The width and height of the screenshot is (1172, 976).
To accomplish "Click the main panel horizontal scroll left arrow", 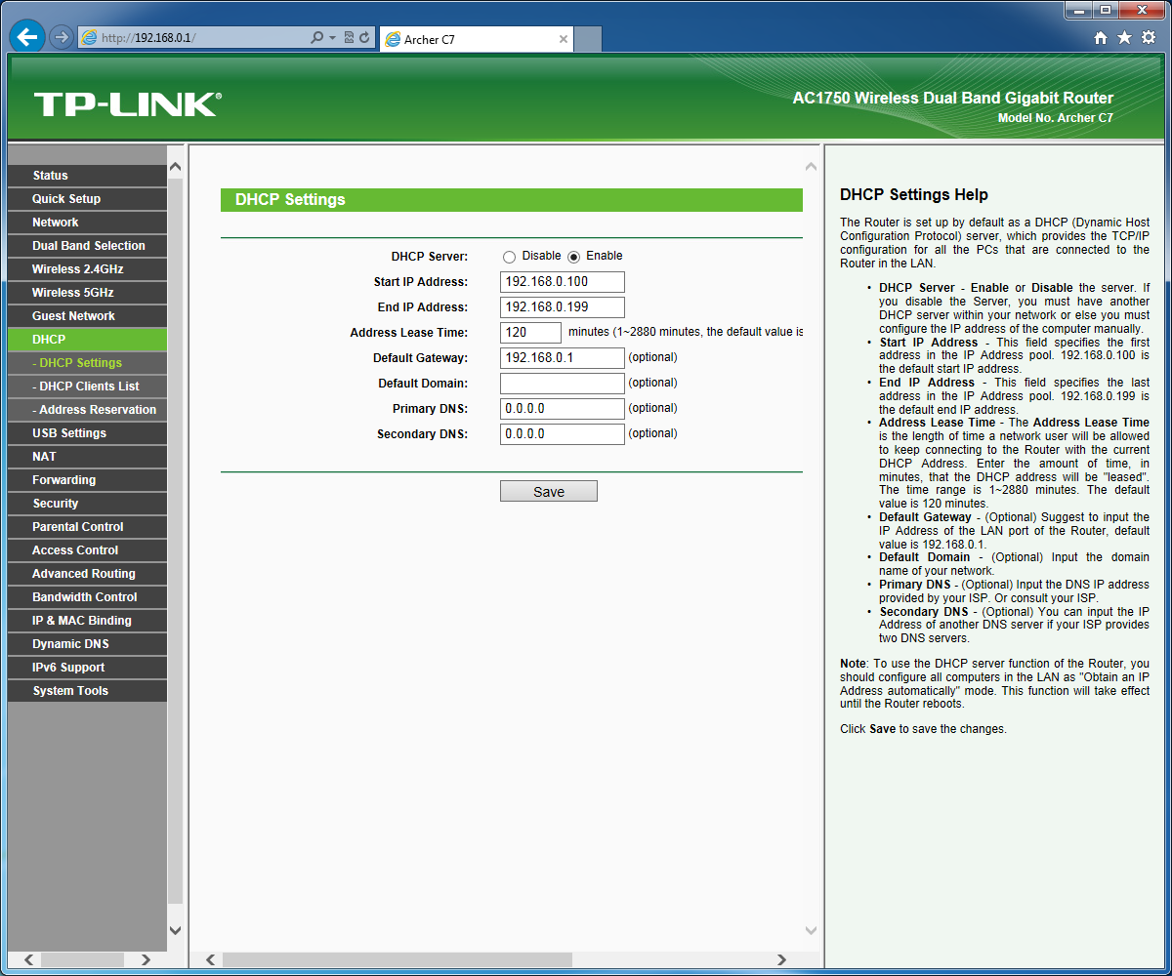I will point(210,960).
